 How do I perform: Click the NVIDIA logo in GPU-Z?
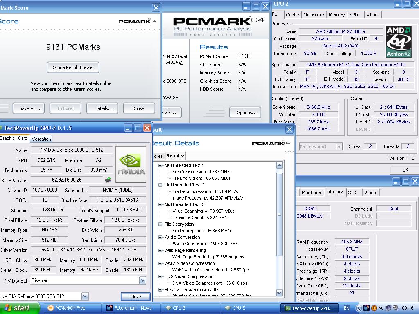coord(131,164)
